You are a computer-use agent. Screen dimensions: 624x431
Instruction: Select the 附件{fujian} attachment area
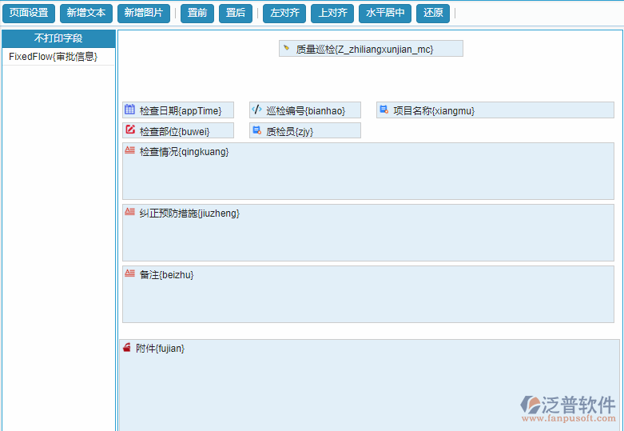click(x=369, y=385)
